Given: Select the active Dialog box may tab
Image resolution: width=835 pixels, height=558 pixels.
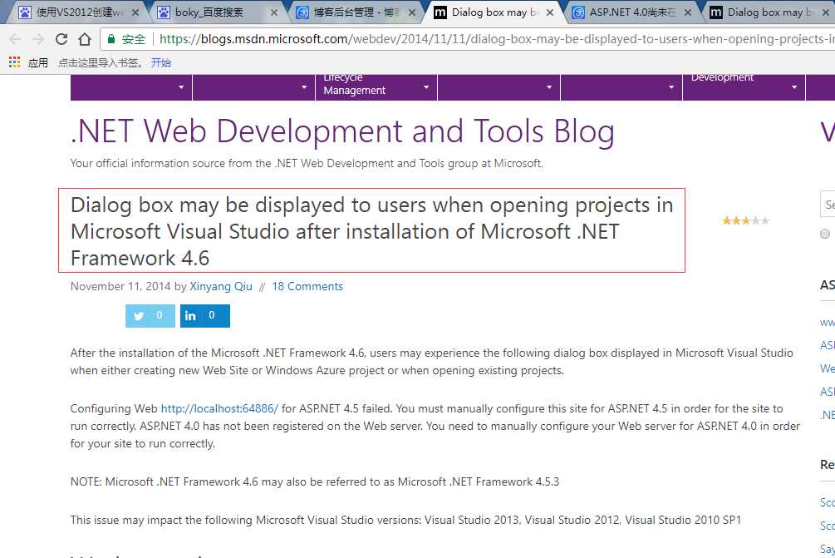Looking at the screenshot, I should pyautogui.click(x=493, y=12).
